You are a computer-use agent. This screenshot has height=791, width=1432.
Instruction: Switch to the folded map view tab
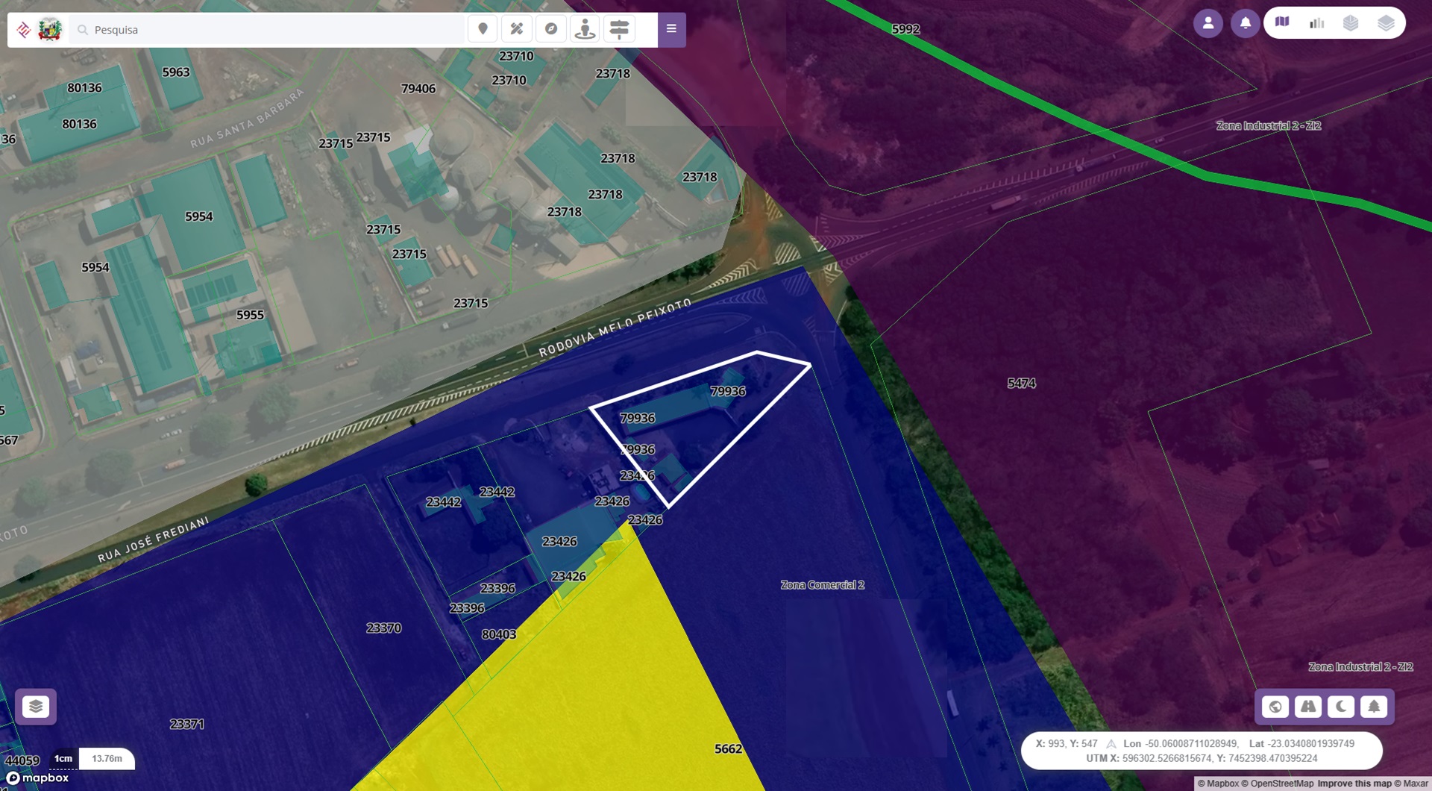1282,23
